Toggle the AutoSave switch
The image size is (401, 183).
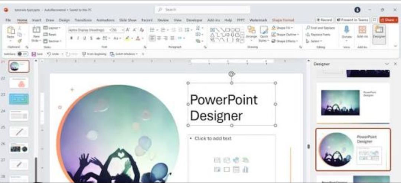click(23, 54)
